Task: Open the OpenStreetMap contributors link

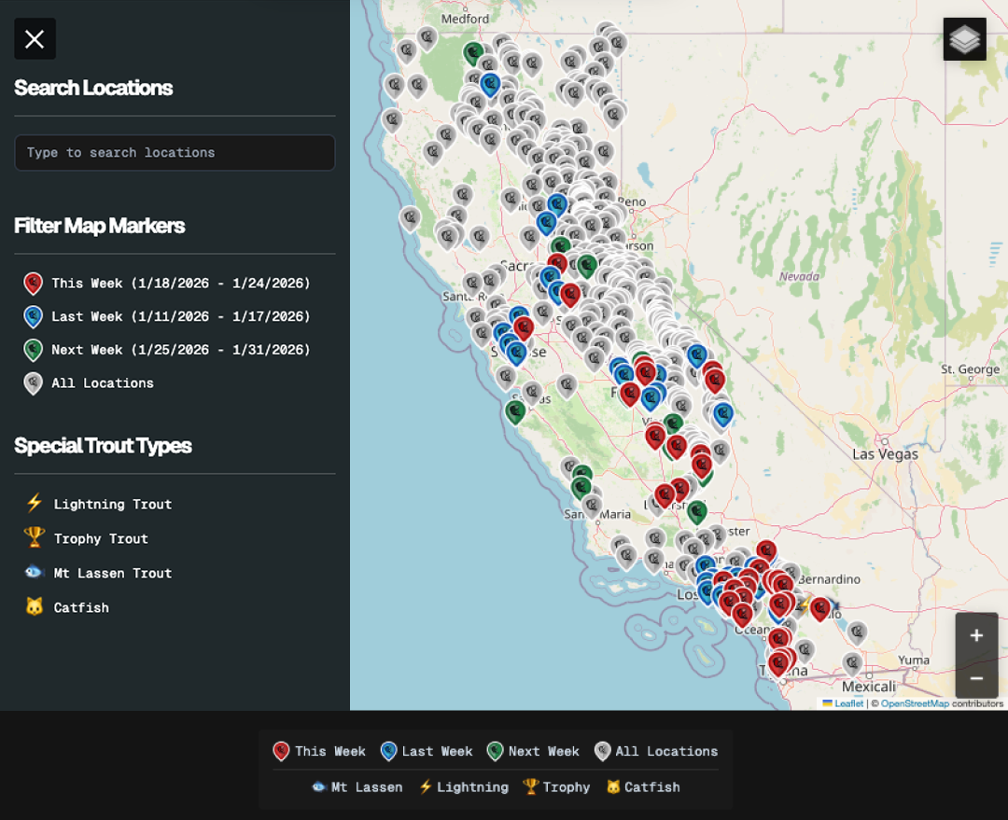Action: [915, 703]
